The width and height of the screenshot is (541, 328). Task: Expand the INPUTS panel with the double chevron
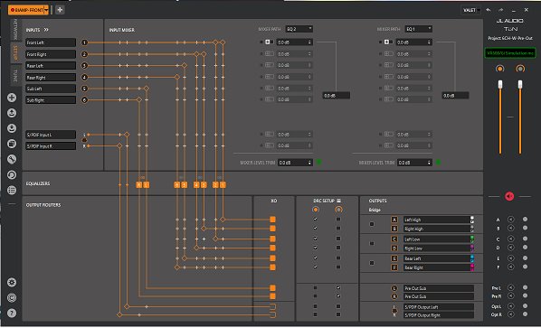46,30
